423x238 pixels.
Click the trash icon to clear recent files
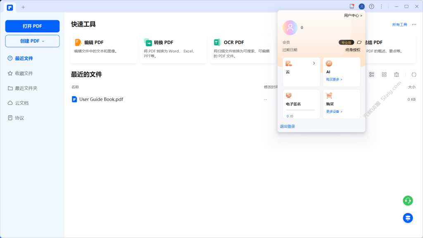tap(397, 74)
